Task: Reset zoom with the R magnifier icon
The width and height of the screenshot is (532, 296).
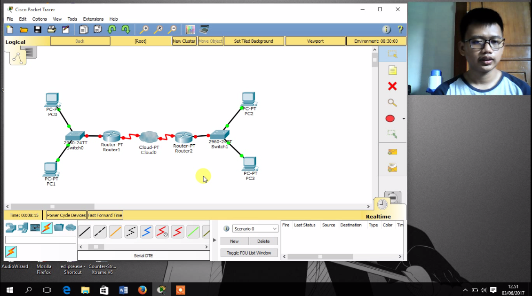Action: (158, 30)
